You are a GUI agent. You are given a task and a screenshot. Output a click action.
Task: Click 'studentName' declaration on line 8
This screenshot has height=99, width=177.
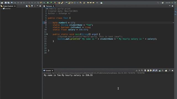point(76,25)
